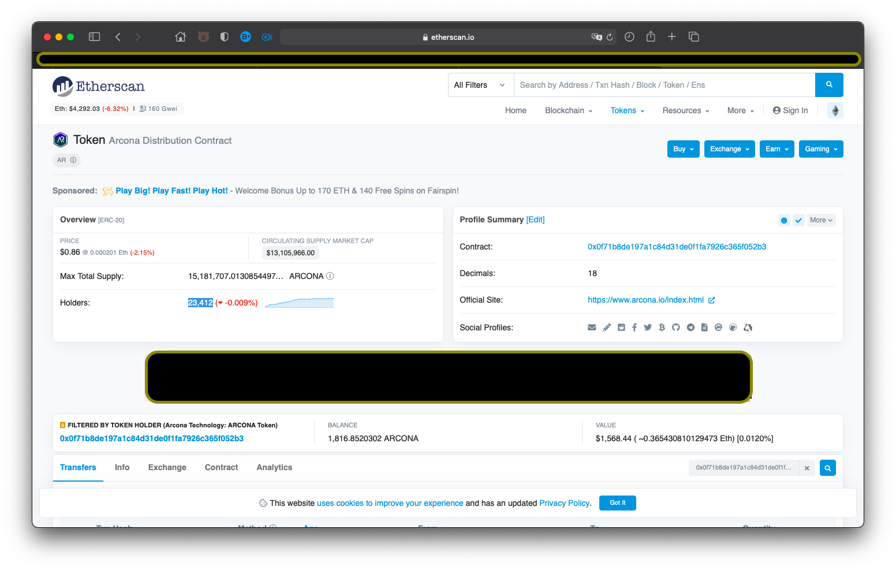Screen dimensions: 896x570
Task: Click the Max Total Supply info icon
Action: point(330,276)
